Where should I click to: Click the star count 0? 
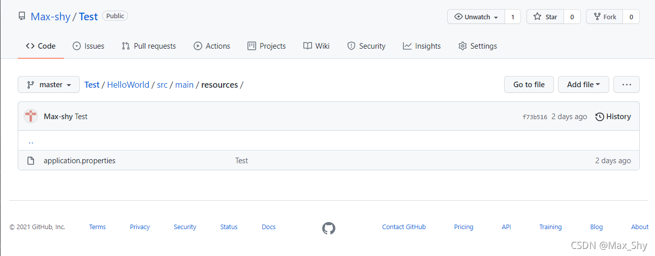coord(572,17)
